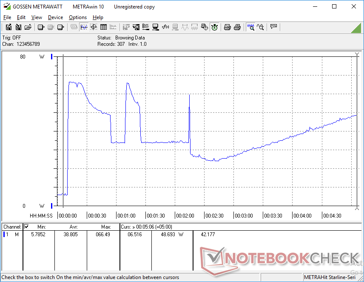This screenshot has height=282, width=364.
Task: Click the Trig: OFF label
Action: click(x=11, y=37)
